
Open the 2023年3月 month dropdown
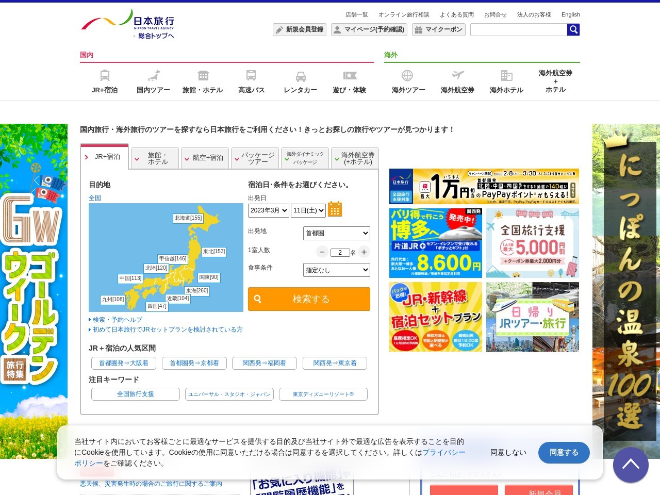(269, 210)
